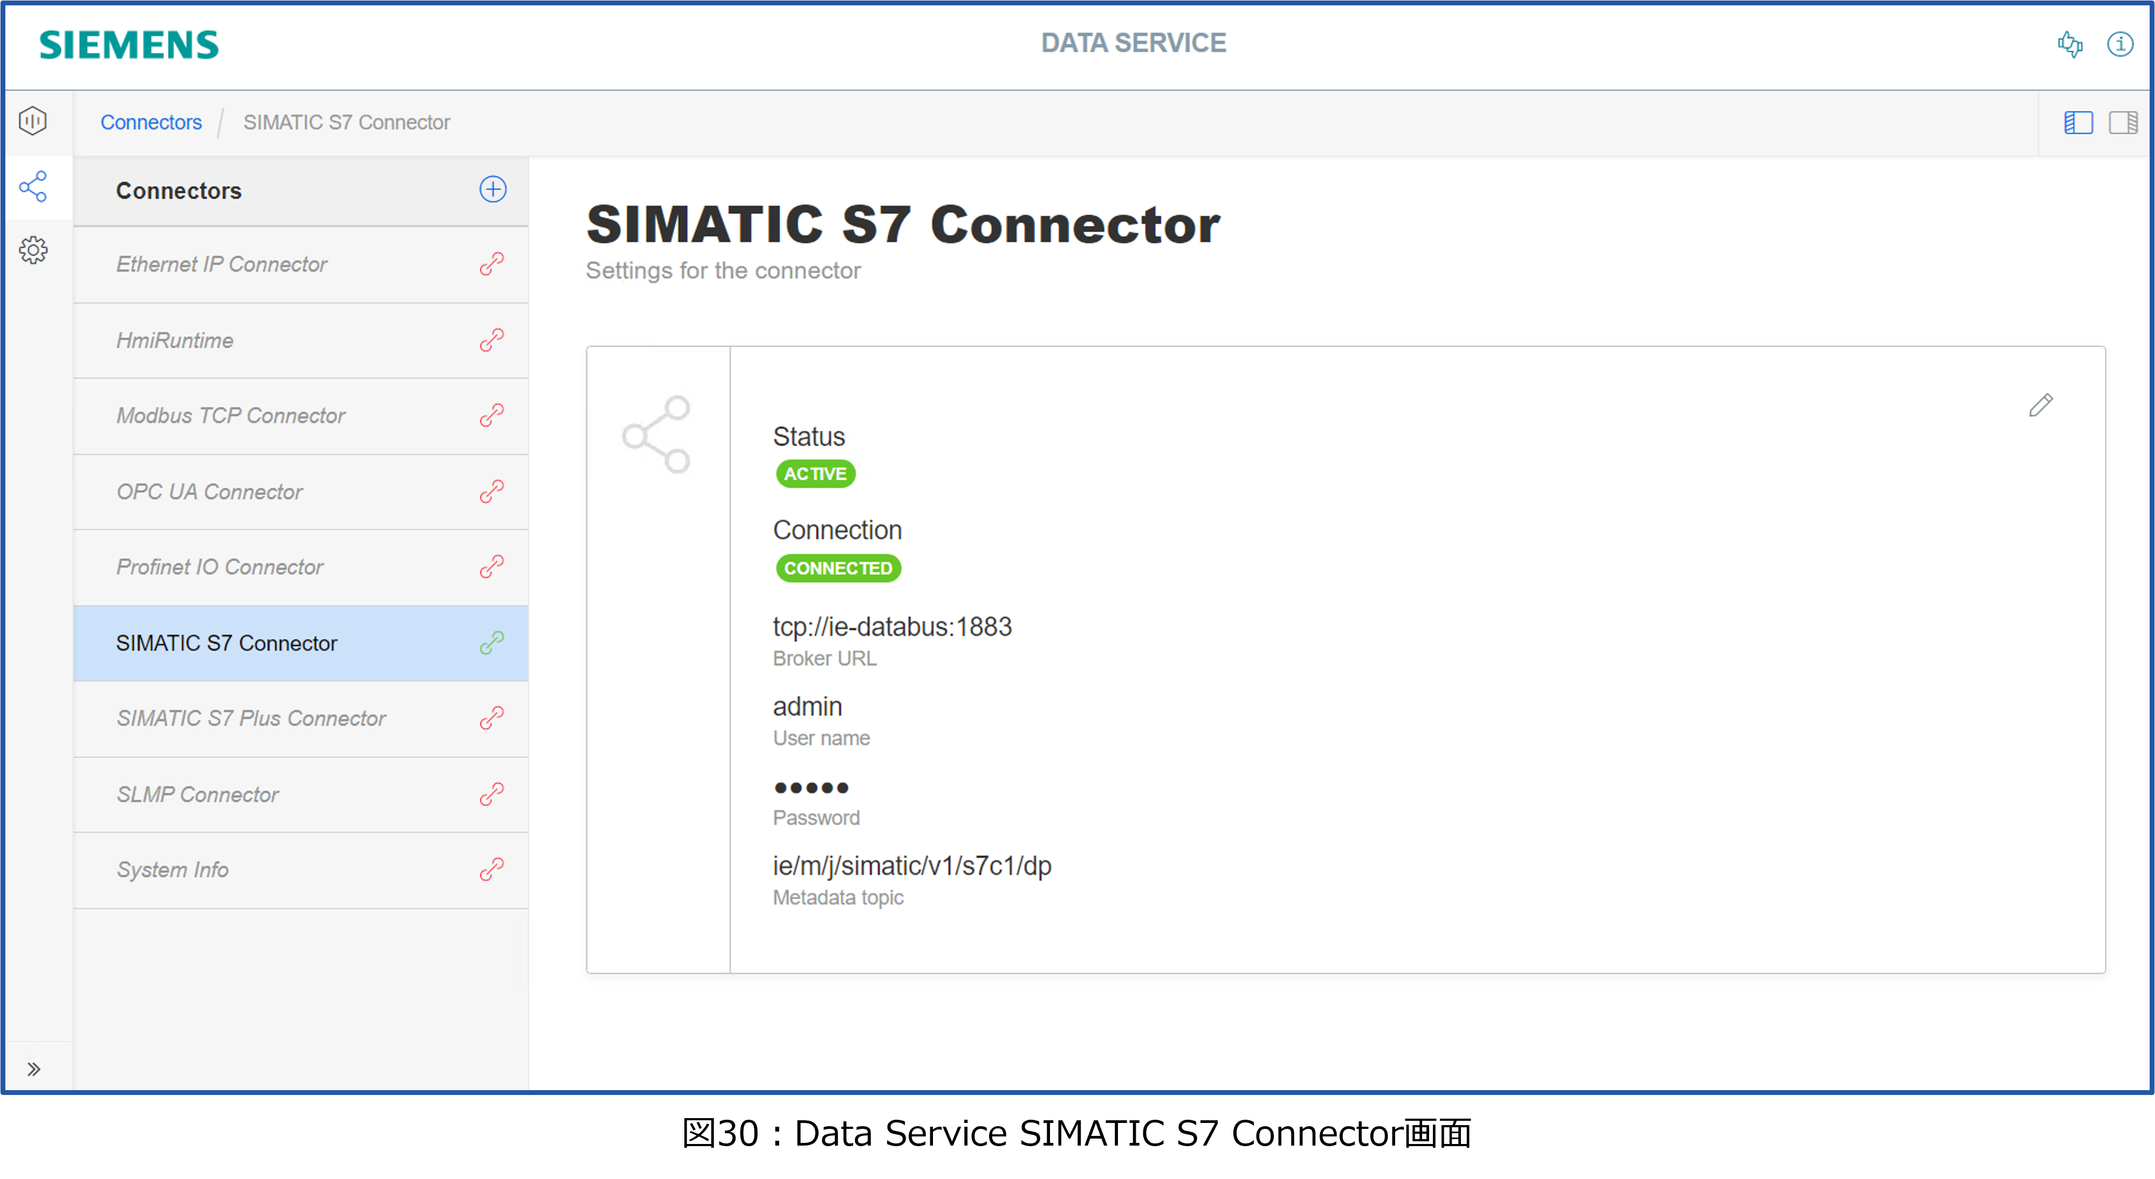Select SIMATIC S7 Plus Connector entry

[251, 718]
